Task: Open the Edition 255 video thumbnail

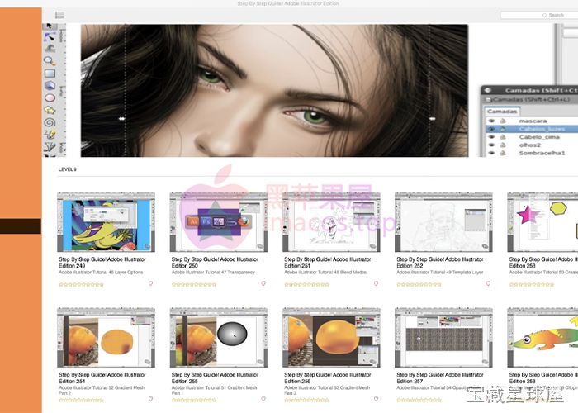Action: [219, 337]
